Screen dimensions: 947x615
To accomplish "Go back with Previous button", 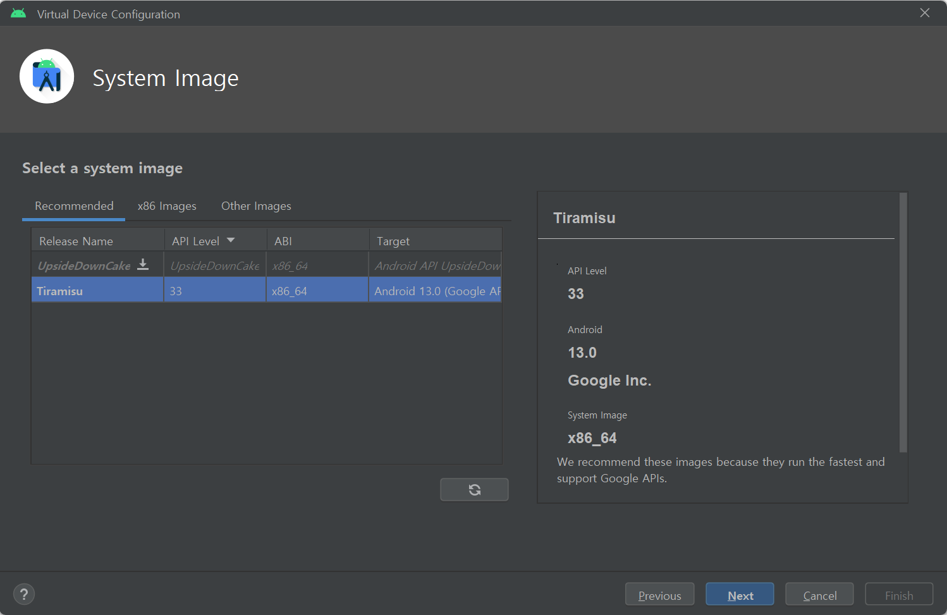I will pyautogui.click(x=659, y=595).
